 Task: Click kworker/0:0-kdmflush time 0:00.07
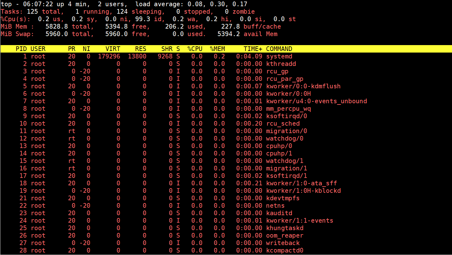pyautogui.click(x=249, y=86)
